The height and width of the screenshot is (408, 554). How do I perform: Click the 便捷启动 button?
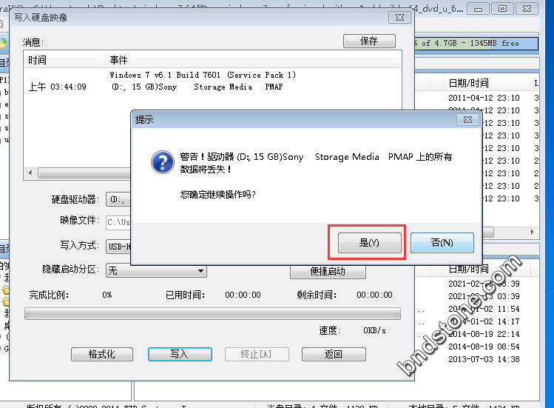328,272
